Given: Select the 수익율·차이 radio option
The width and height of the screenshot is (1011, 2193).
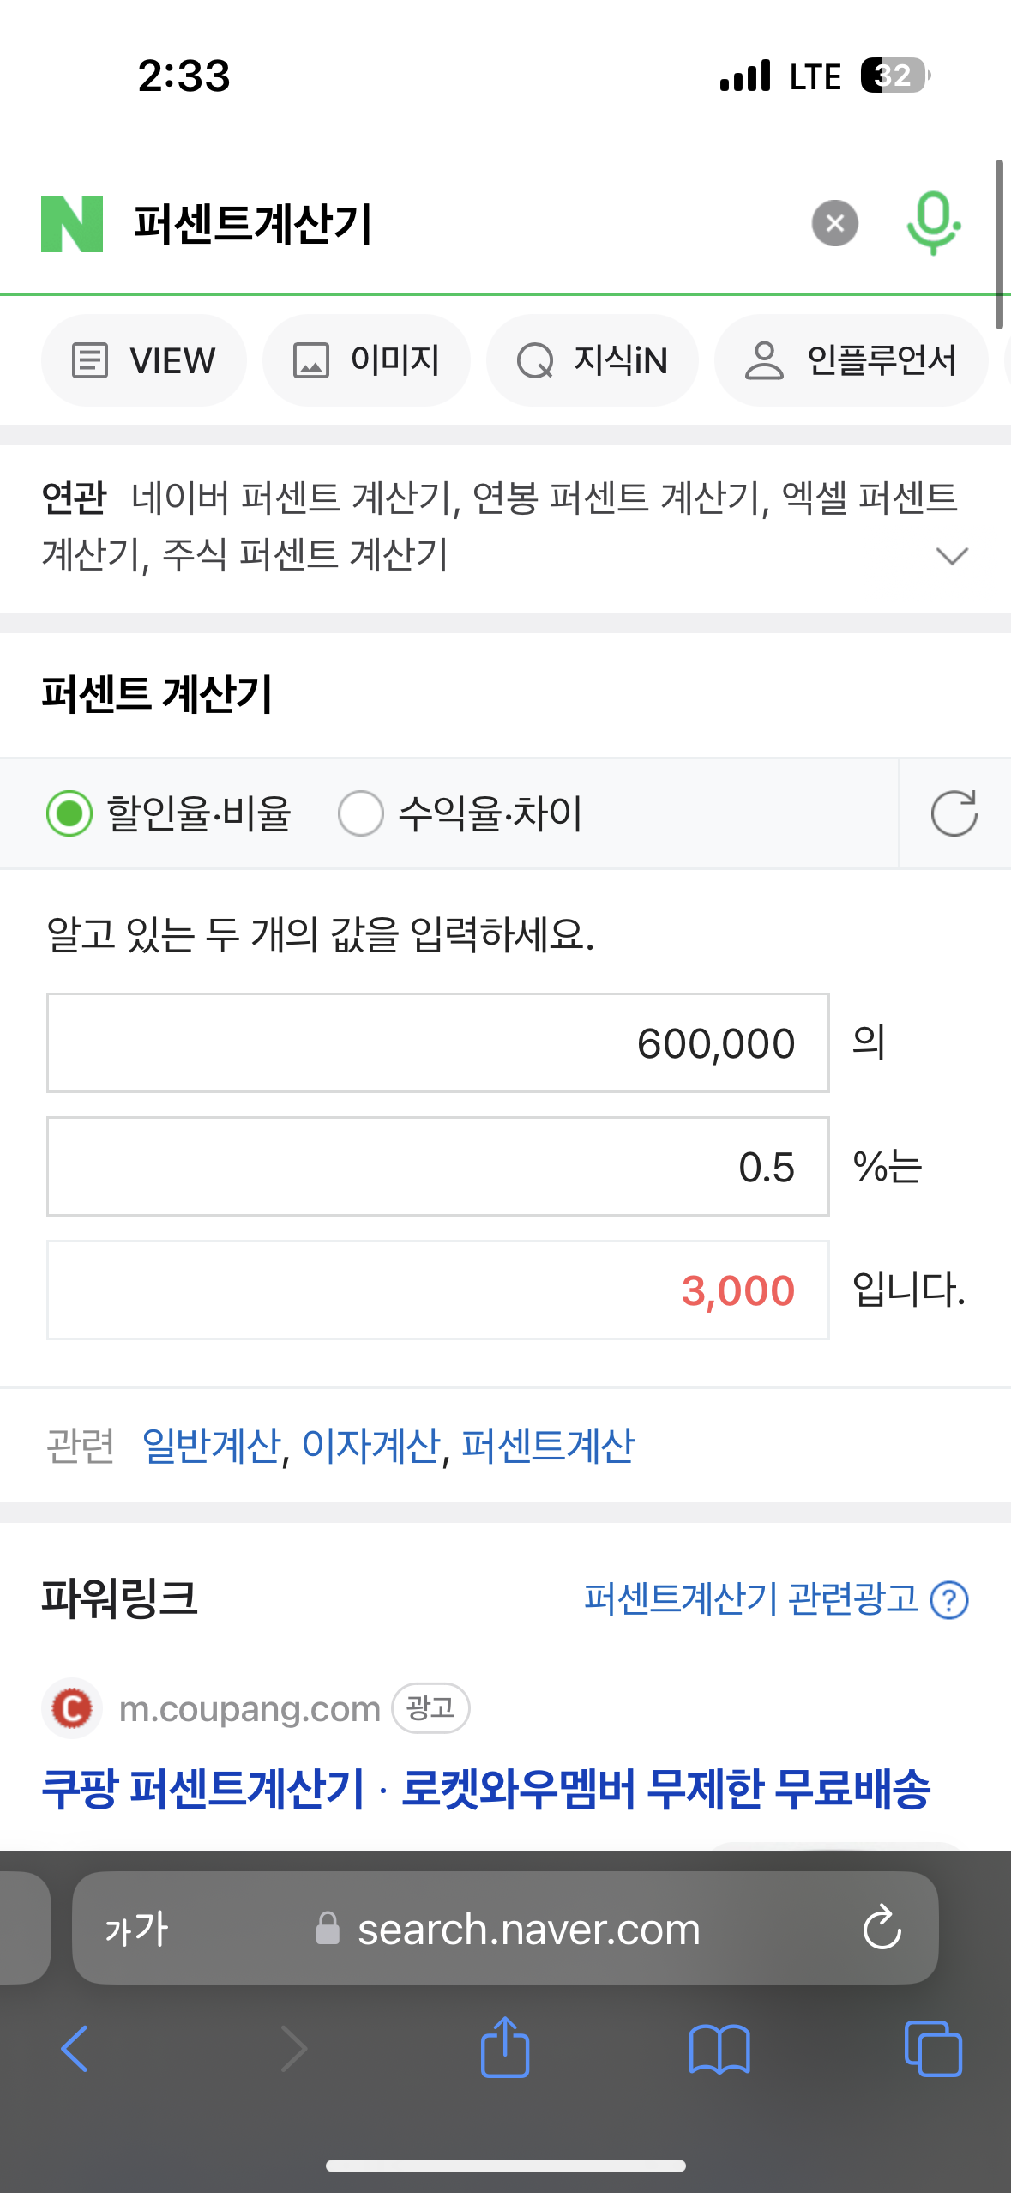Looking at the screenshot, I should (460, 813).
